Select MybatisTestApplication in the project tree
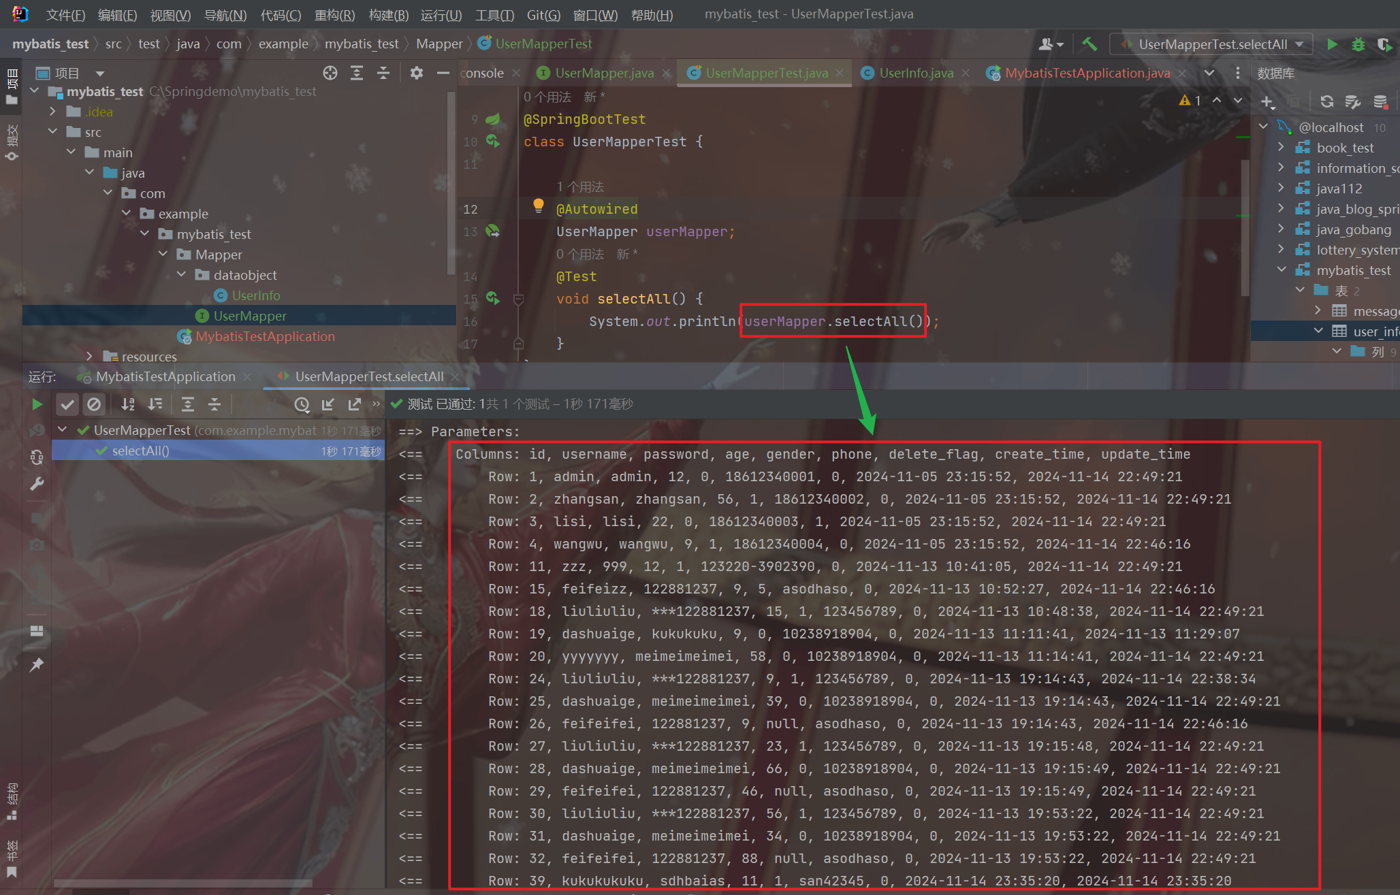This screenshot has height=895, width=1400. (265, 336)
